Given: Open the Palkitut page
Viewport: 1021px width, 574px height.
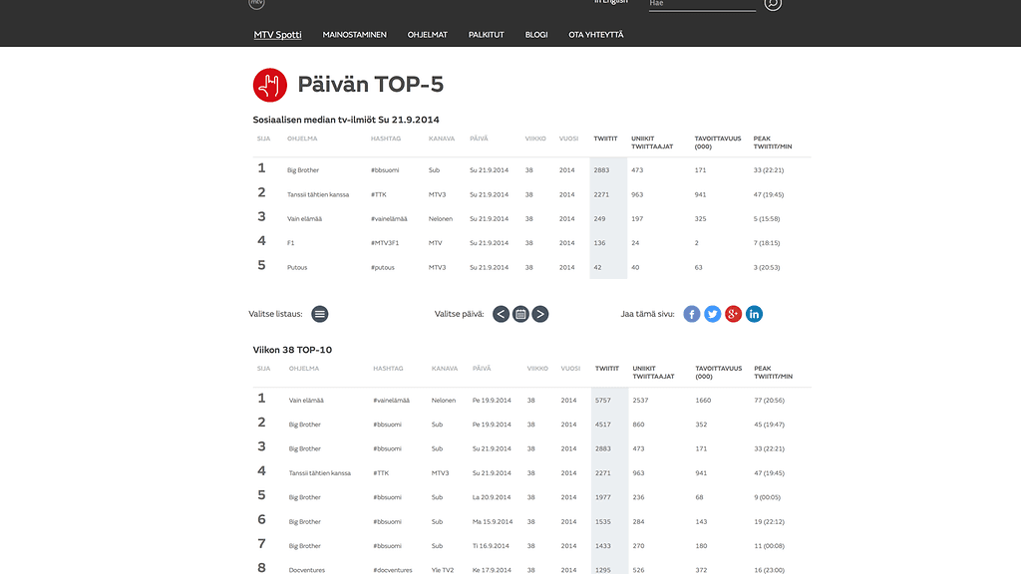Looking at the screenshot, I should coord(487,35).
